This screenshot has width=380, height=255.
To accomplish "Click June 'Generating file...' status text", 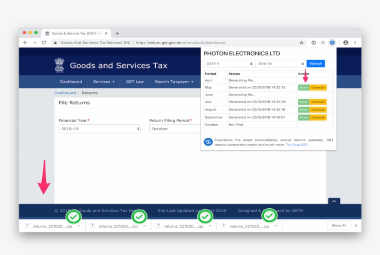I will [x=242, y=95].
